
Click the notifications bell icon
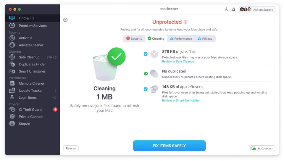click(233, 9)
